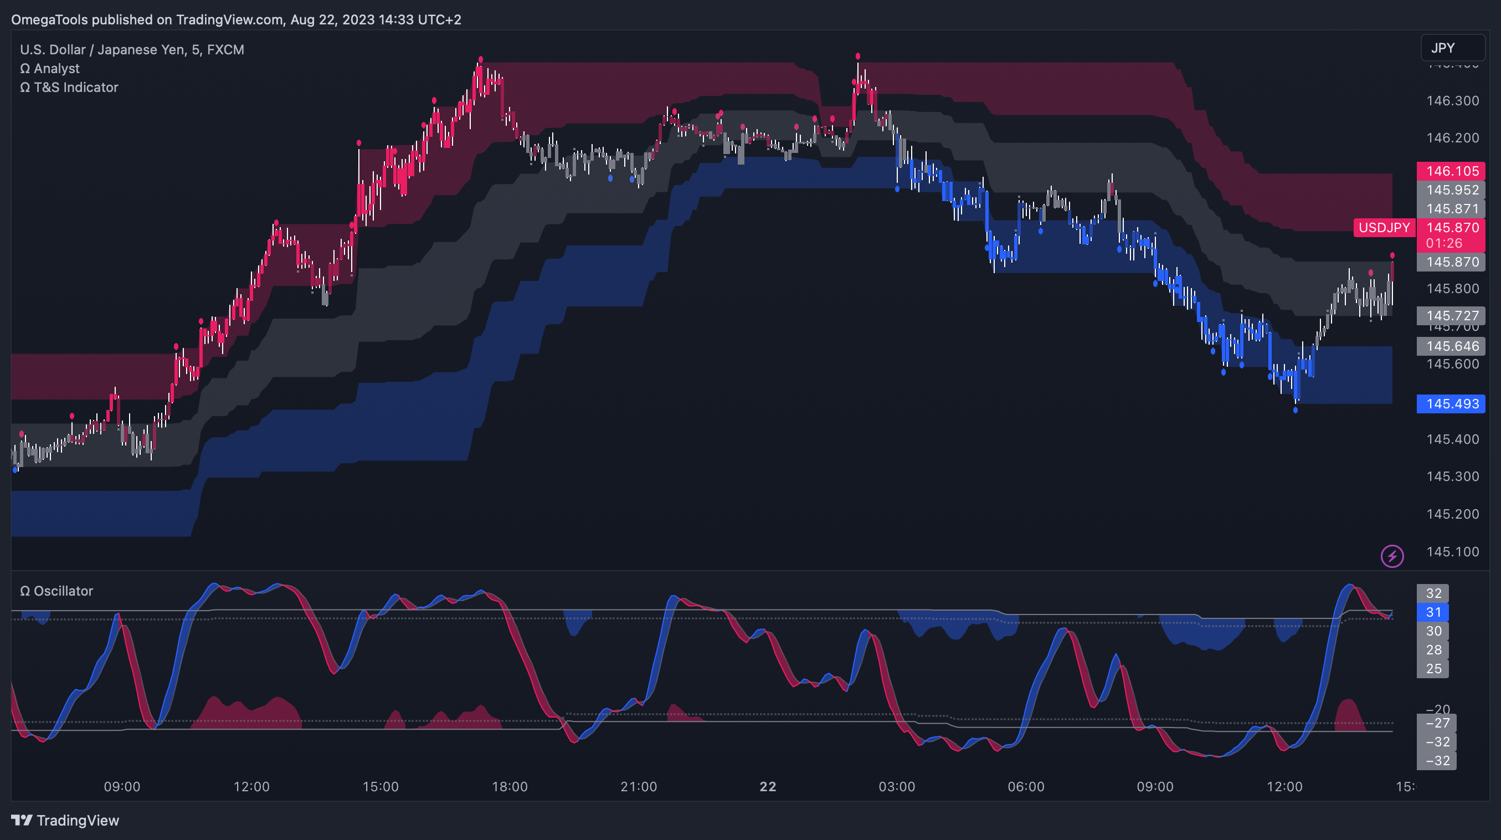Click the oscillator value label -27
Viewport: 1501px width, 840px height.
[1436, 723]
